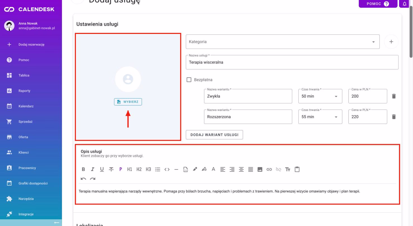
Task: Remove the link from selected text
Action: [x=278, y=169]
